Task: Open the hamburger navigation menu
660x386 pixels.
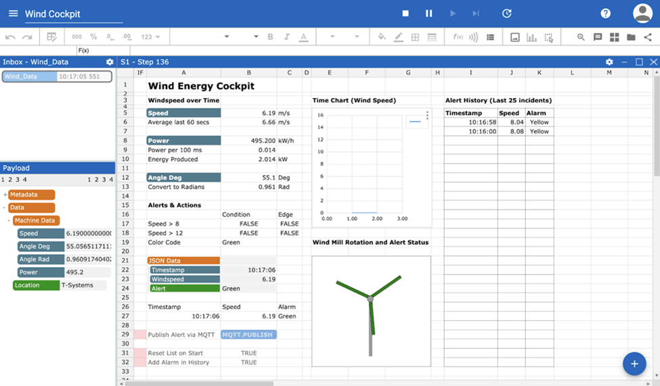Action: coord(13,14)
